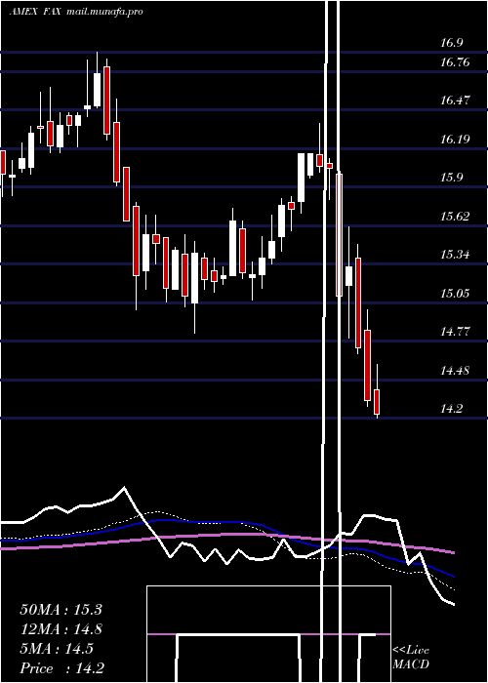Image resolution: width=488 pixels, height=683 pixels.
Task: Click the Live MACD label
Action: point(411,658)
